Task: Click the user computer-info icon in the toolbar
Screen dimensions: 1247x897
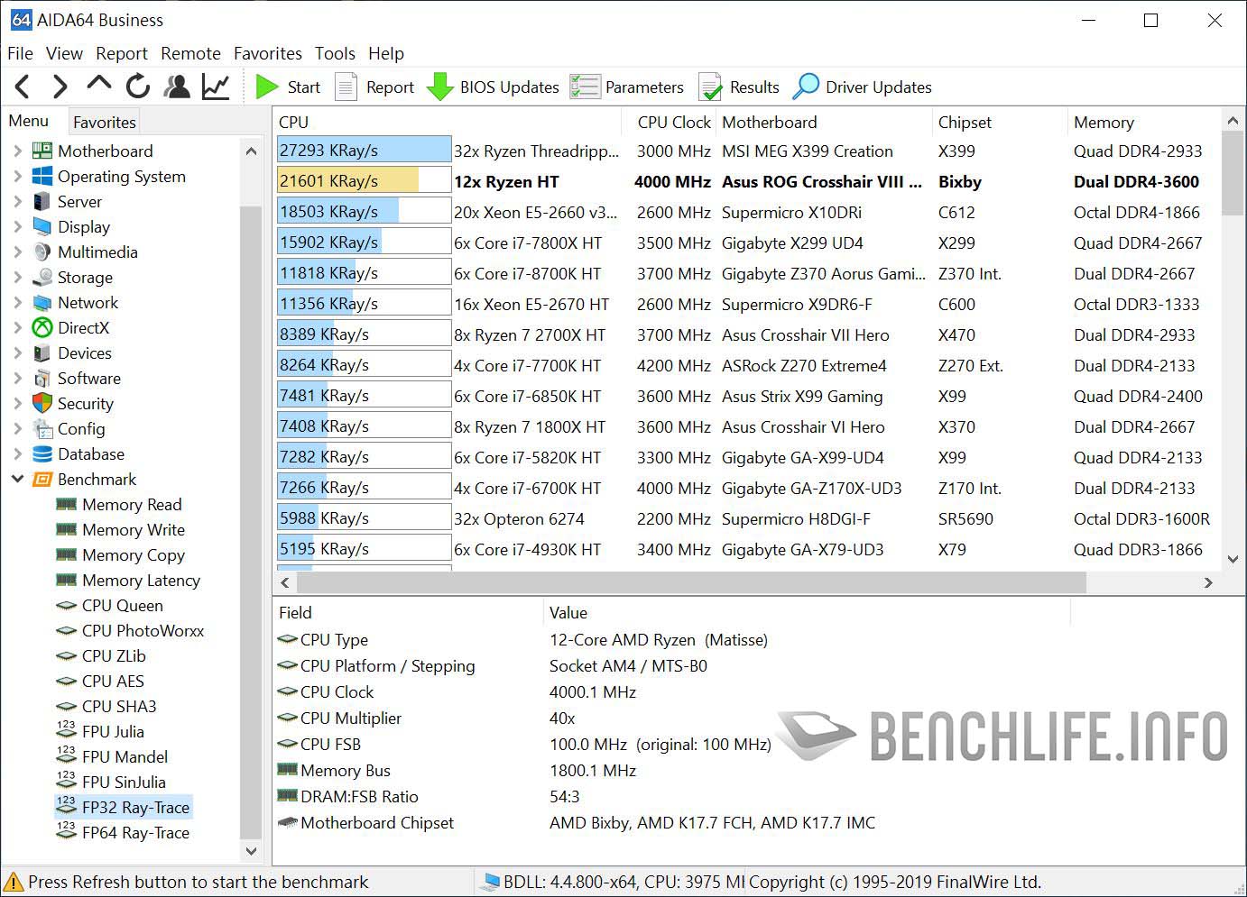Action: [177, 87]
